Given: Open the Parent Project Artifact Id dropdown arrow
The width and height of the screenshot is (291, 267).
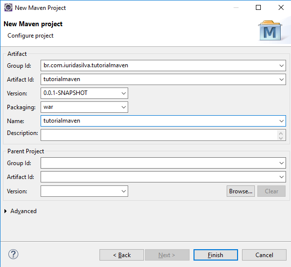Looking at the screenshot, I should 281,177.
